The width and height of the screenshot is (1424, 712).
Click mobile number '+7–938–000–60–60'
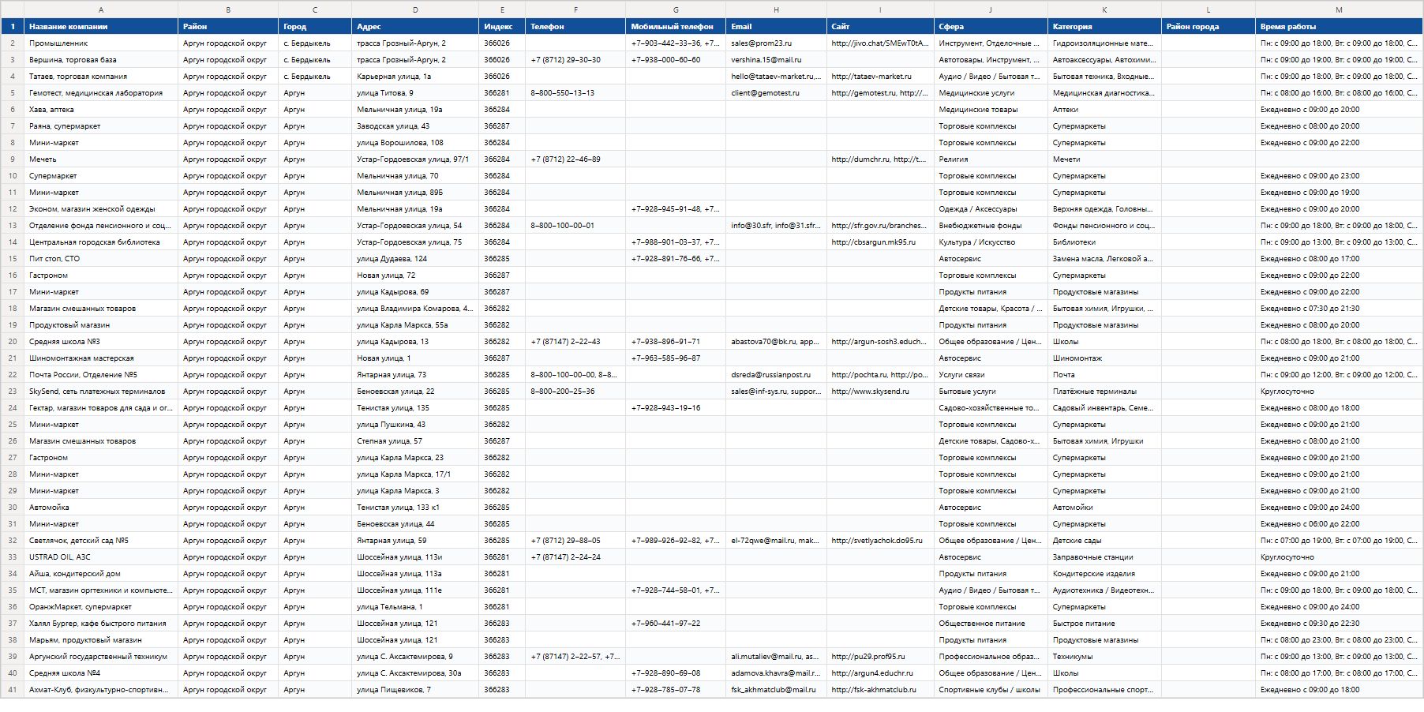[676, 59]
